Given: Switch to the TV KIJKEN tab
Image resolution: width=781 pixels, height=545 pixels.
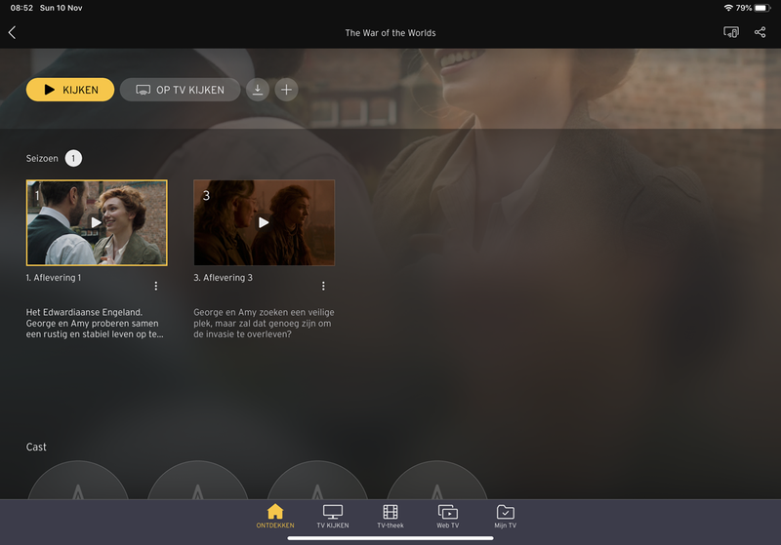Looking at the screenshot, I should (x=333, y=517).
